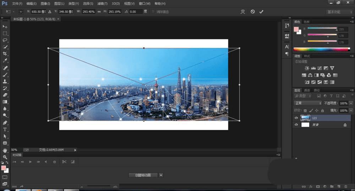This screenshot has width=355, height=191.
Task: Add a Brightness/Contrast adjustment (sun icon)
Action: point(307,68)
